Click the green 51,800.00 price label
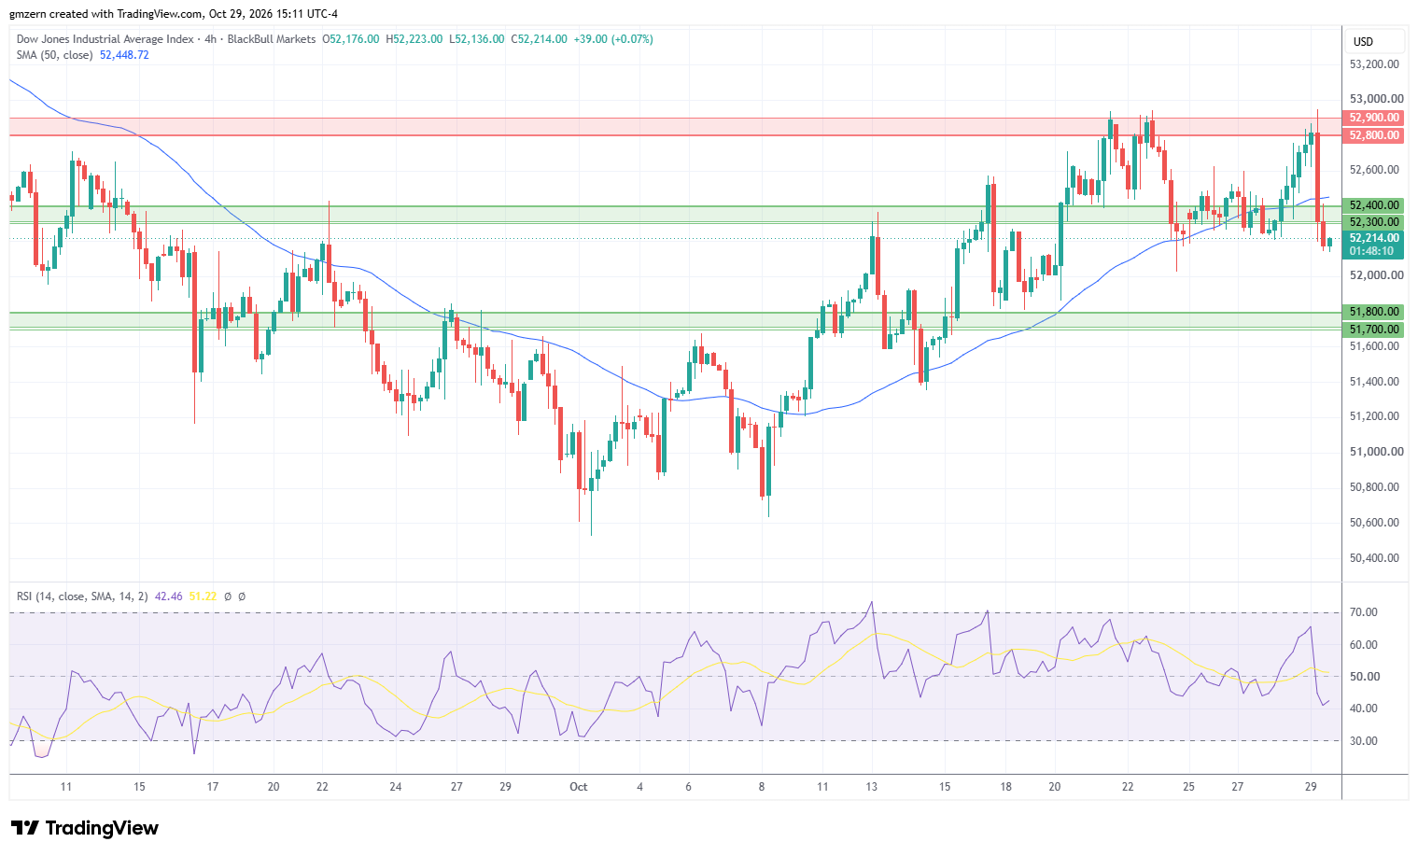The width and height of the screenshot is (1418, 856). tap(1374, 312)
